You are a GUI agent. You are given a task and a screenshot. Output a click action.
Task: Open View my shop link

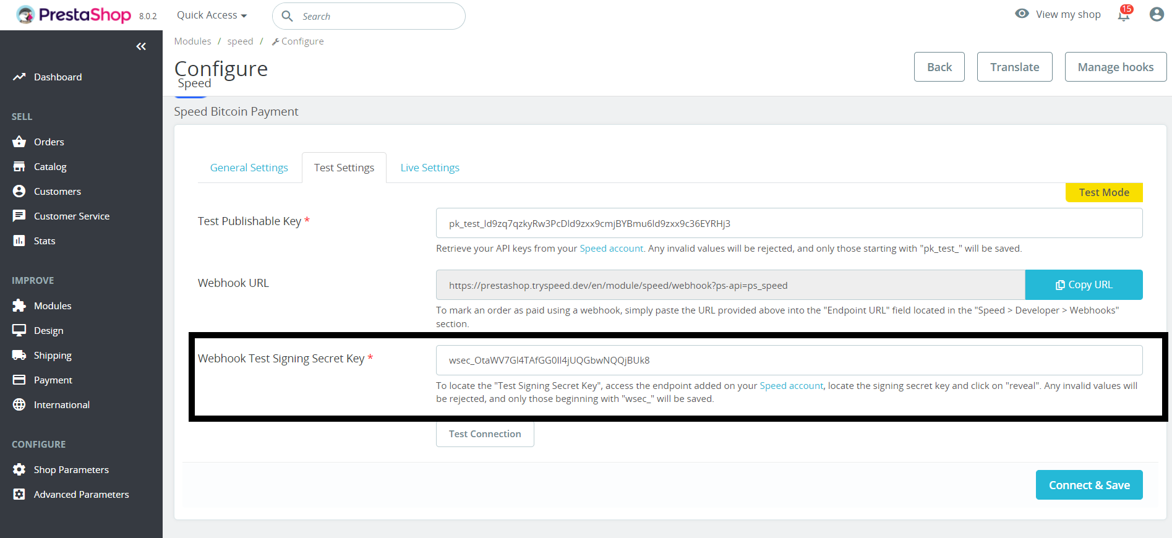pos(1068,14)
